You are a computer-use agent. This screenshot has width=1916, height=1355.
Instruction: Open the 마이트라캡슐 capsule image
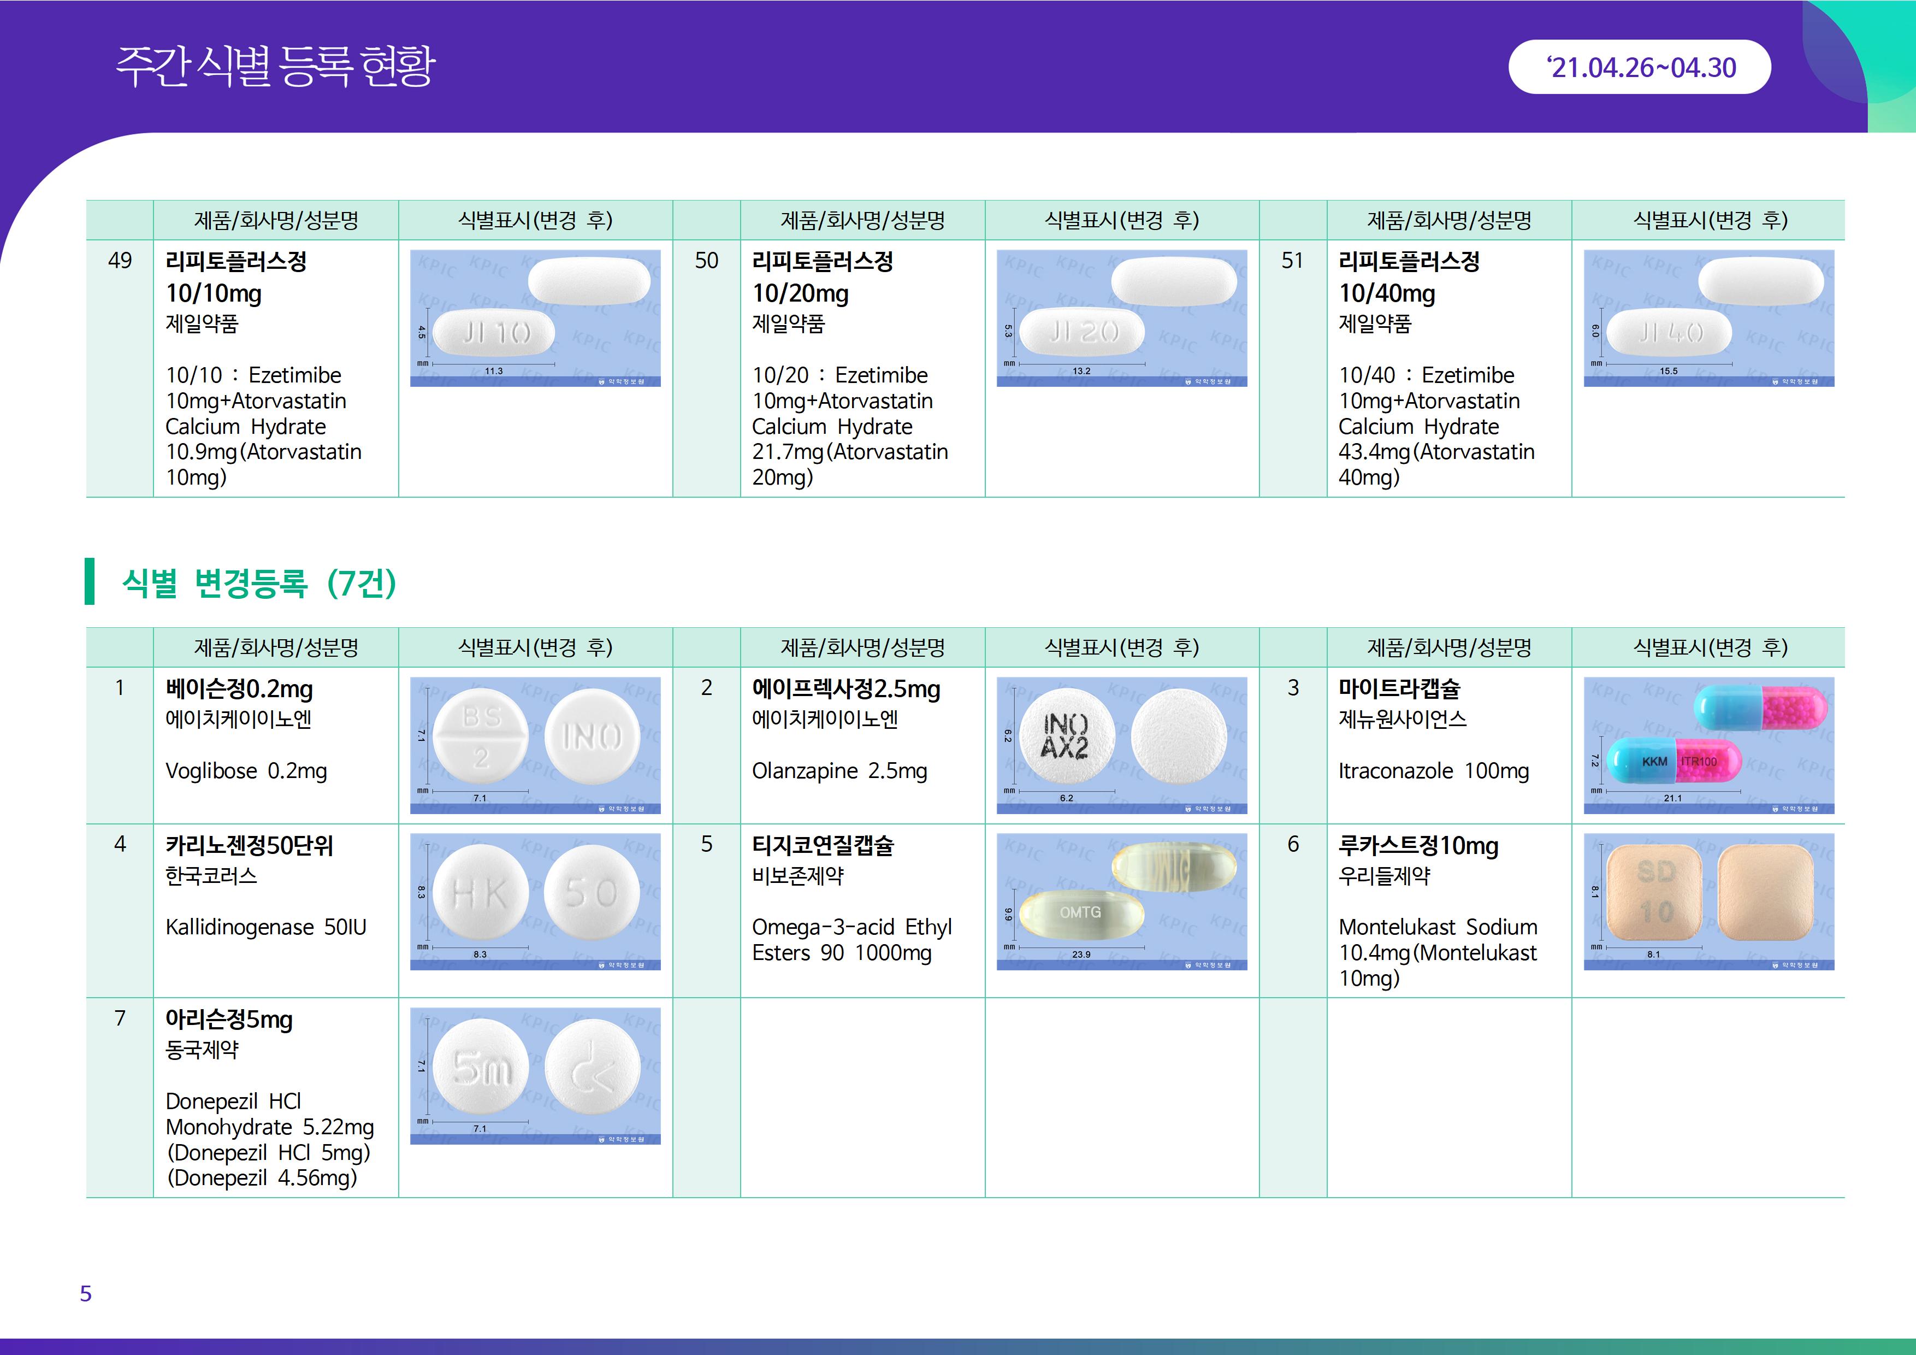pyautogui.click(x=1708, y=745)
